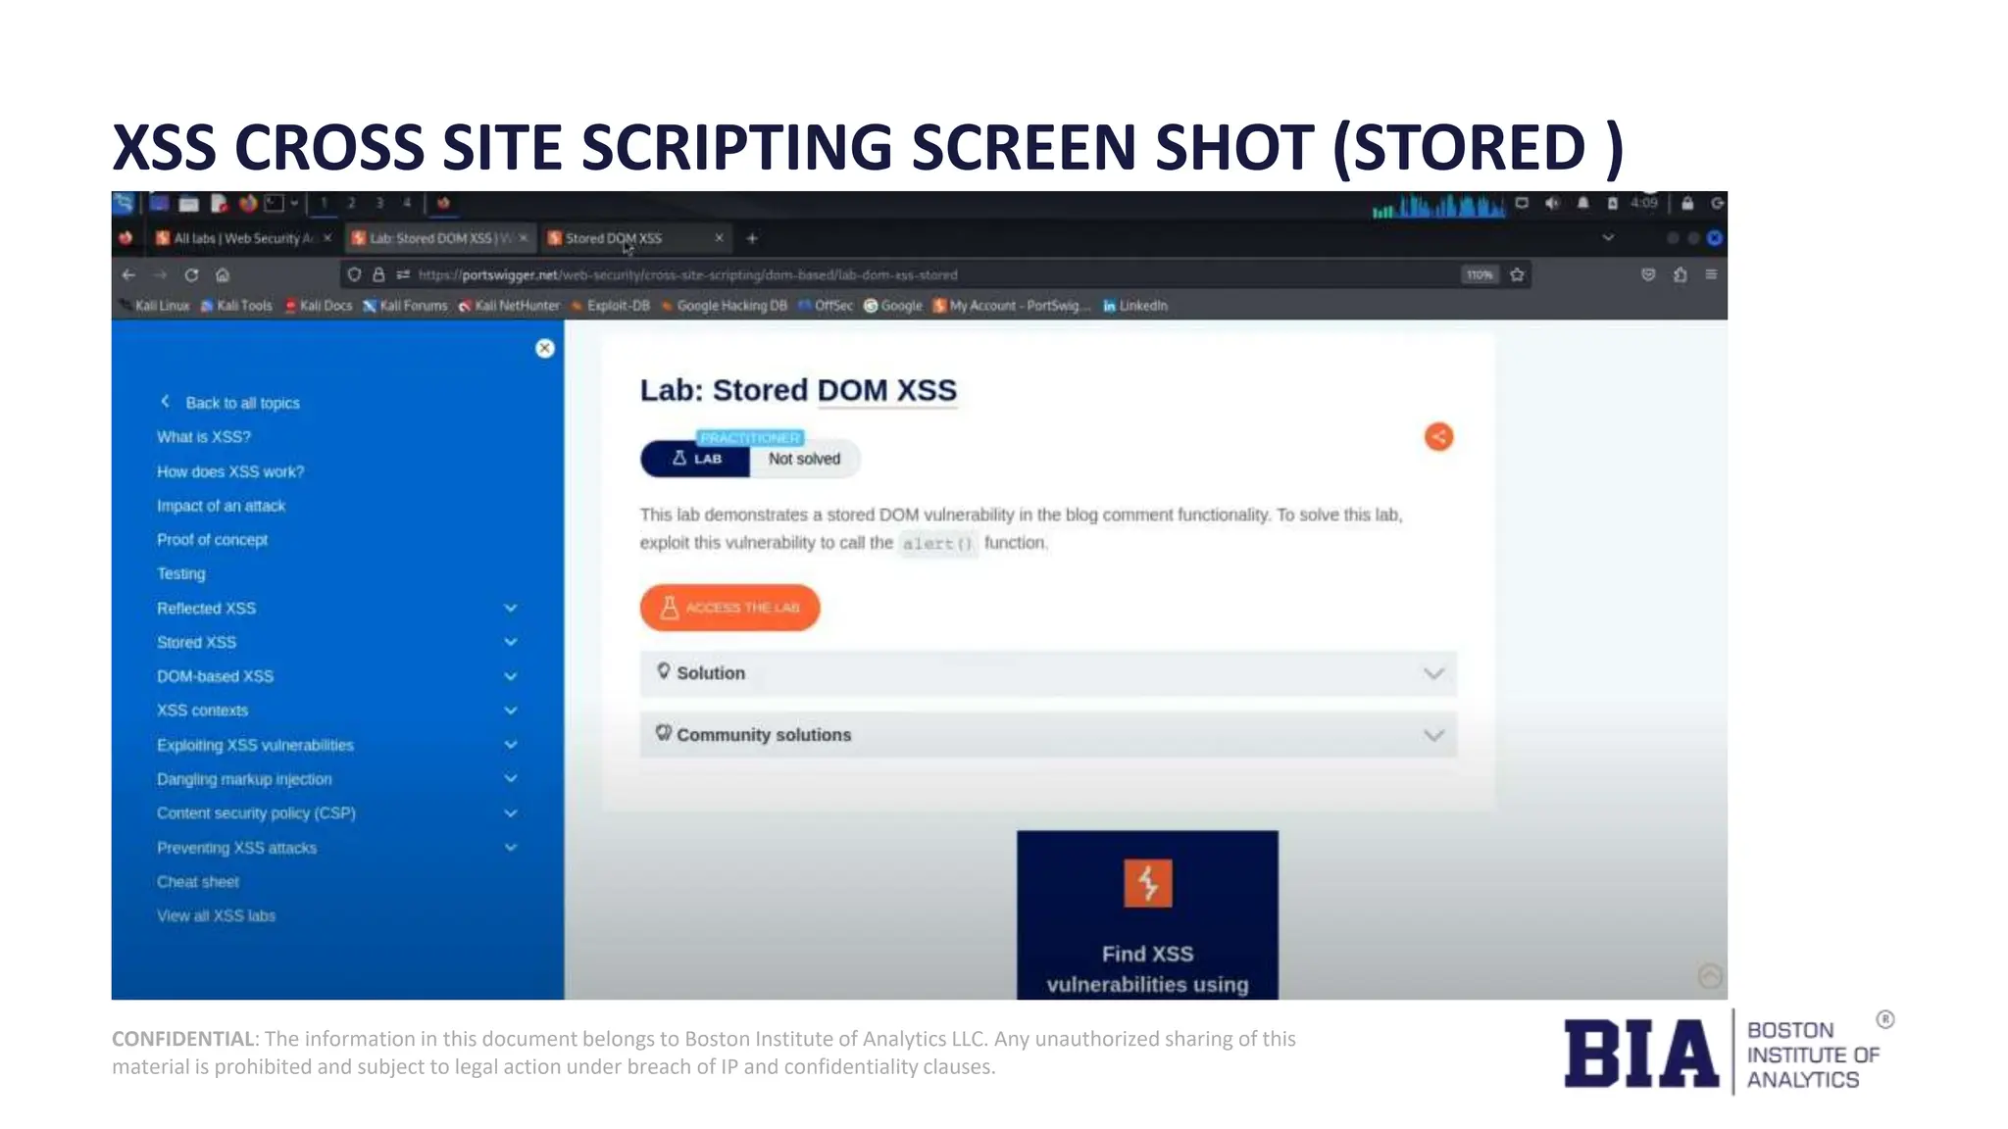Open a new browser tab
The width and height of the screenshot is (2008, 1129).
click(x=752, y=238)
